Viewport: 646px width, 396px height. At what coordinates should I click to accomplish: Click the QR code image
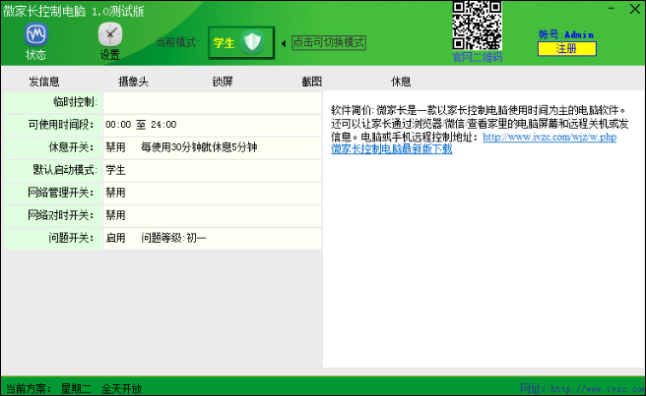point(477,26)
